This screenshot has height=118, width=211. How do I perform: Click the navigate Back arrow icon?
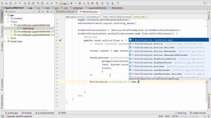coord(47,3)
